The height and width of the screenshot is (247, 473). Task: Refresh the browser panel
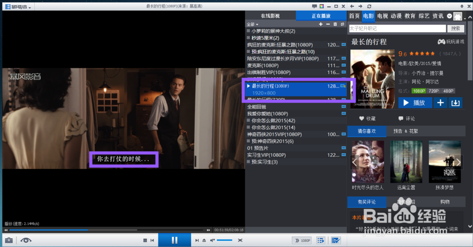369,6
